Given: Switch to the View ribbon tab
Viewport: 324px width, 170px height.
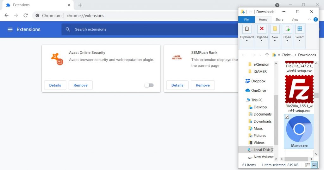Looking at the screenshot, I should [295, 19].
